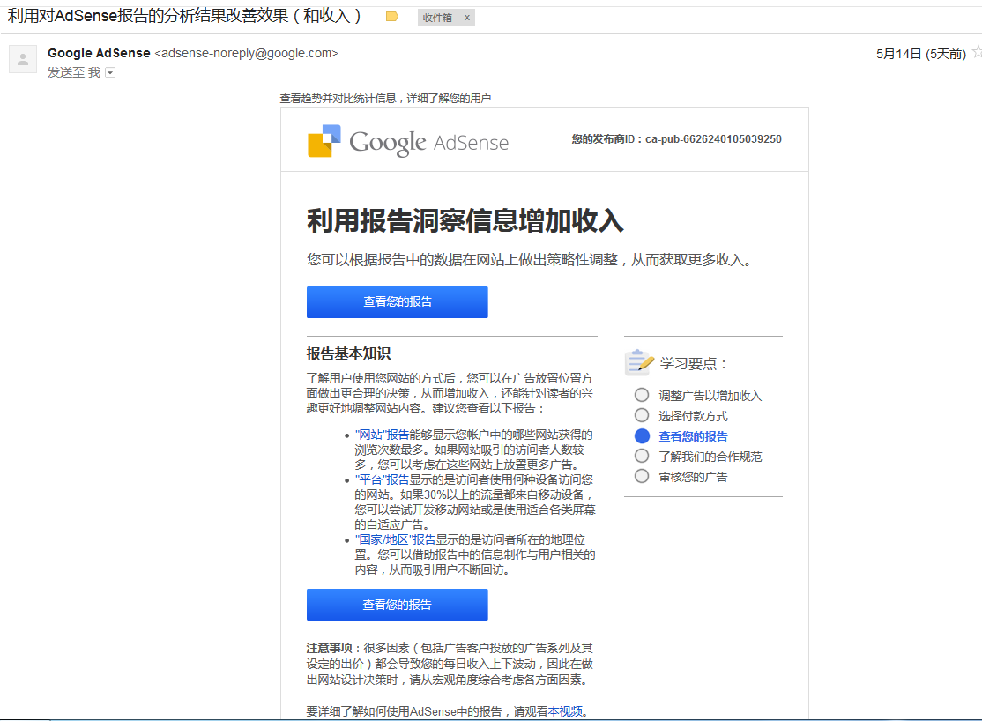
Task: Select 选择付款方式 radio circle
Action: pos(642,415)
